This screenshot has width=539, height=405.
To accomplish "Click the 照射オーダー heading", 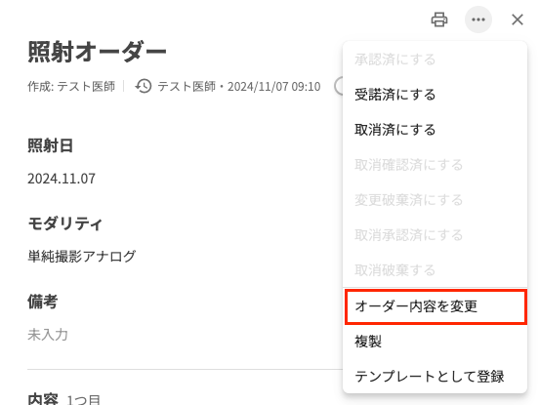I will click(97, 52).
